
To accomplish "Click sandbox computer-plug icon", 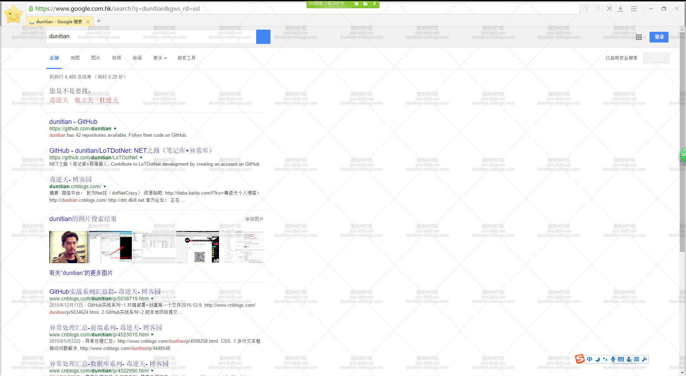I will 356,4.
